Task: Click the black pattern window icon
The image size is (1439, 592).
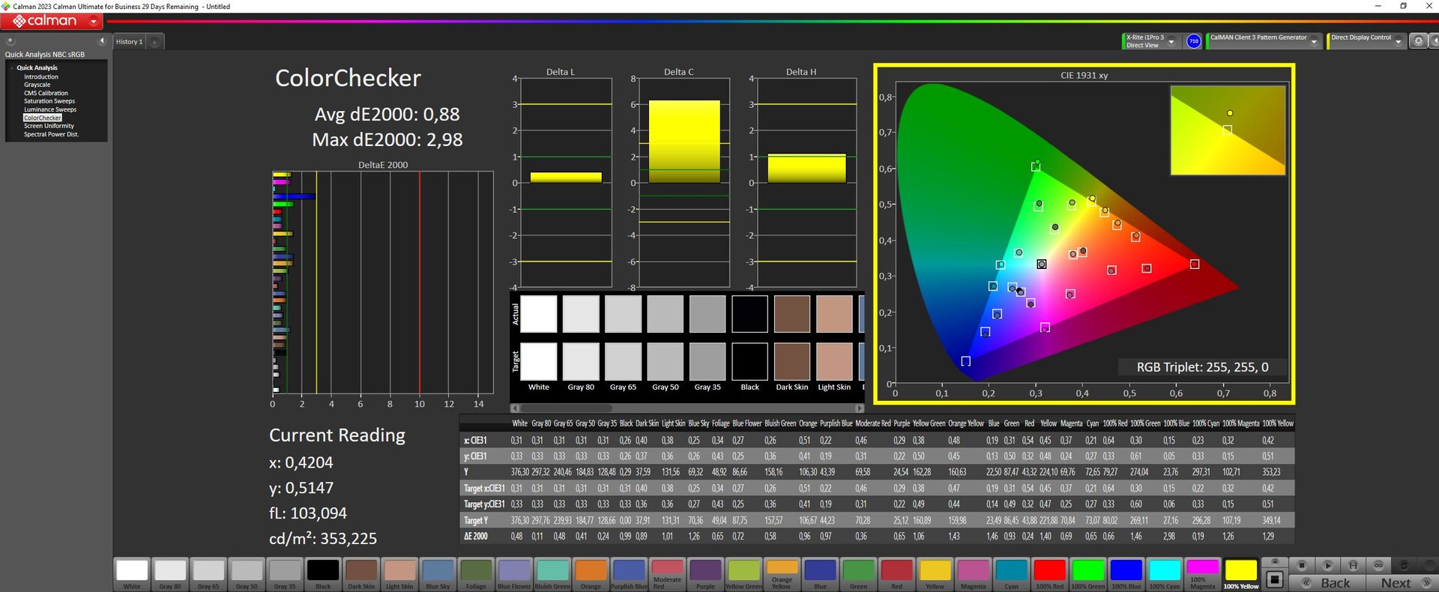Action: [1275, 579]
